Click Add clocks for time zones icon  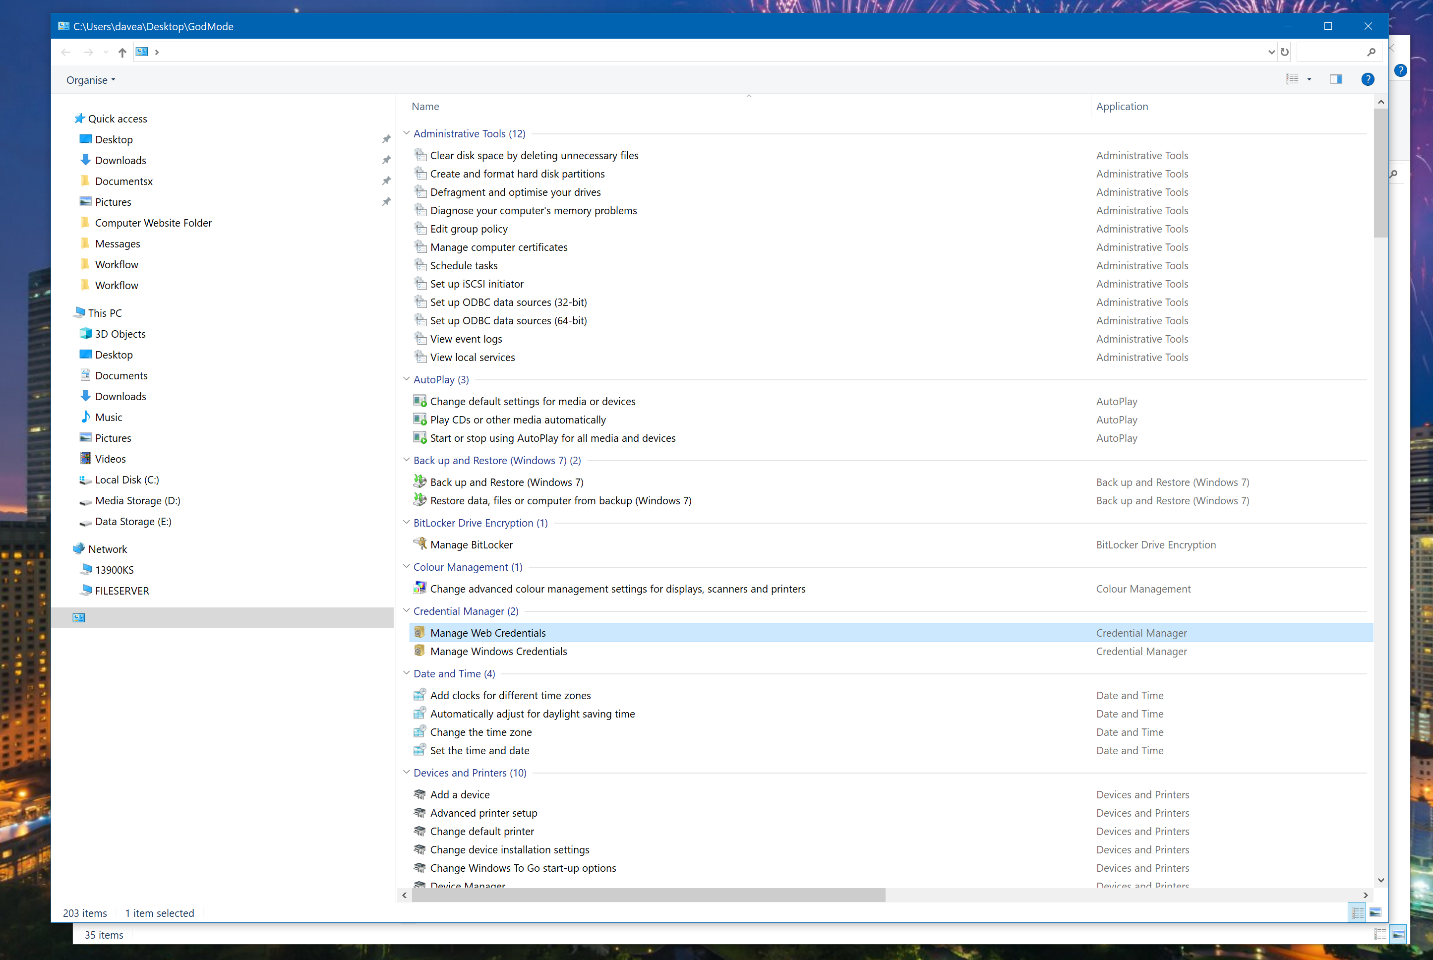[420, 694]
